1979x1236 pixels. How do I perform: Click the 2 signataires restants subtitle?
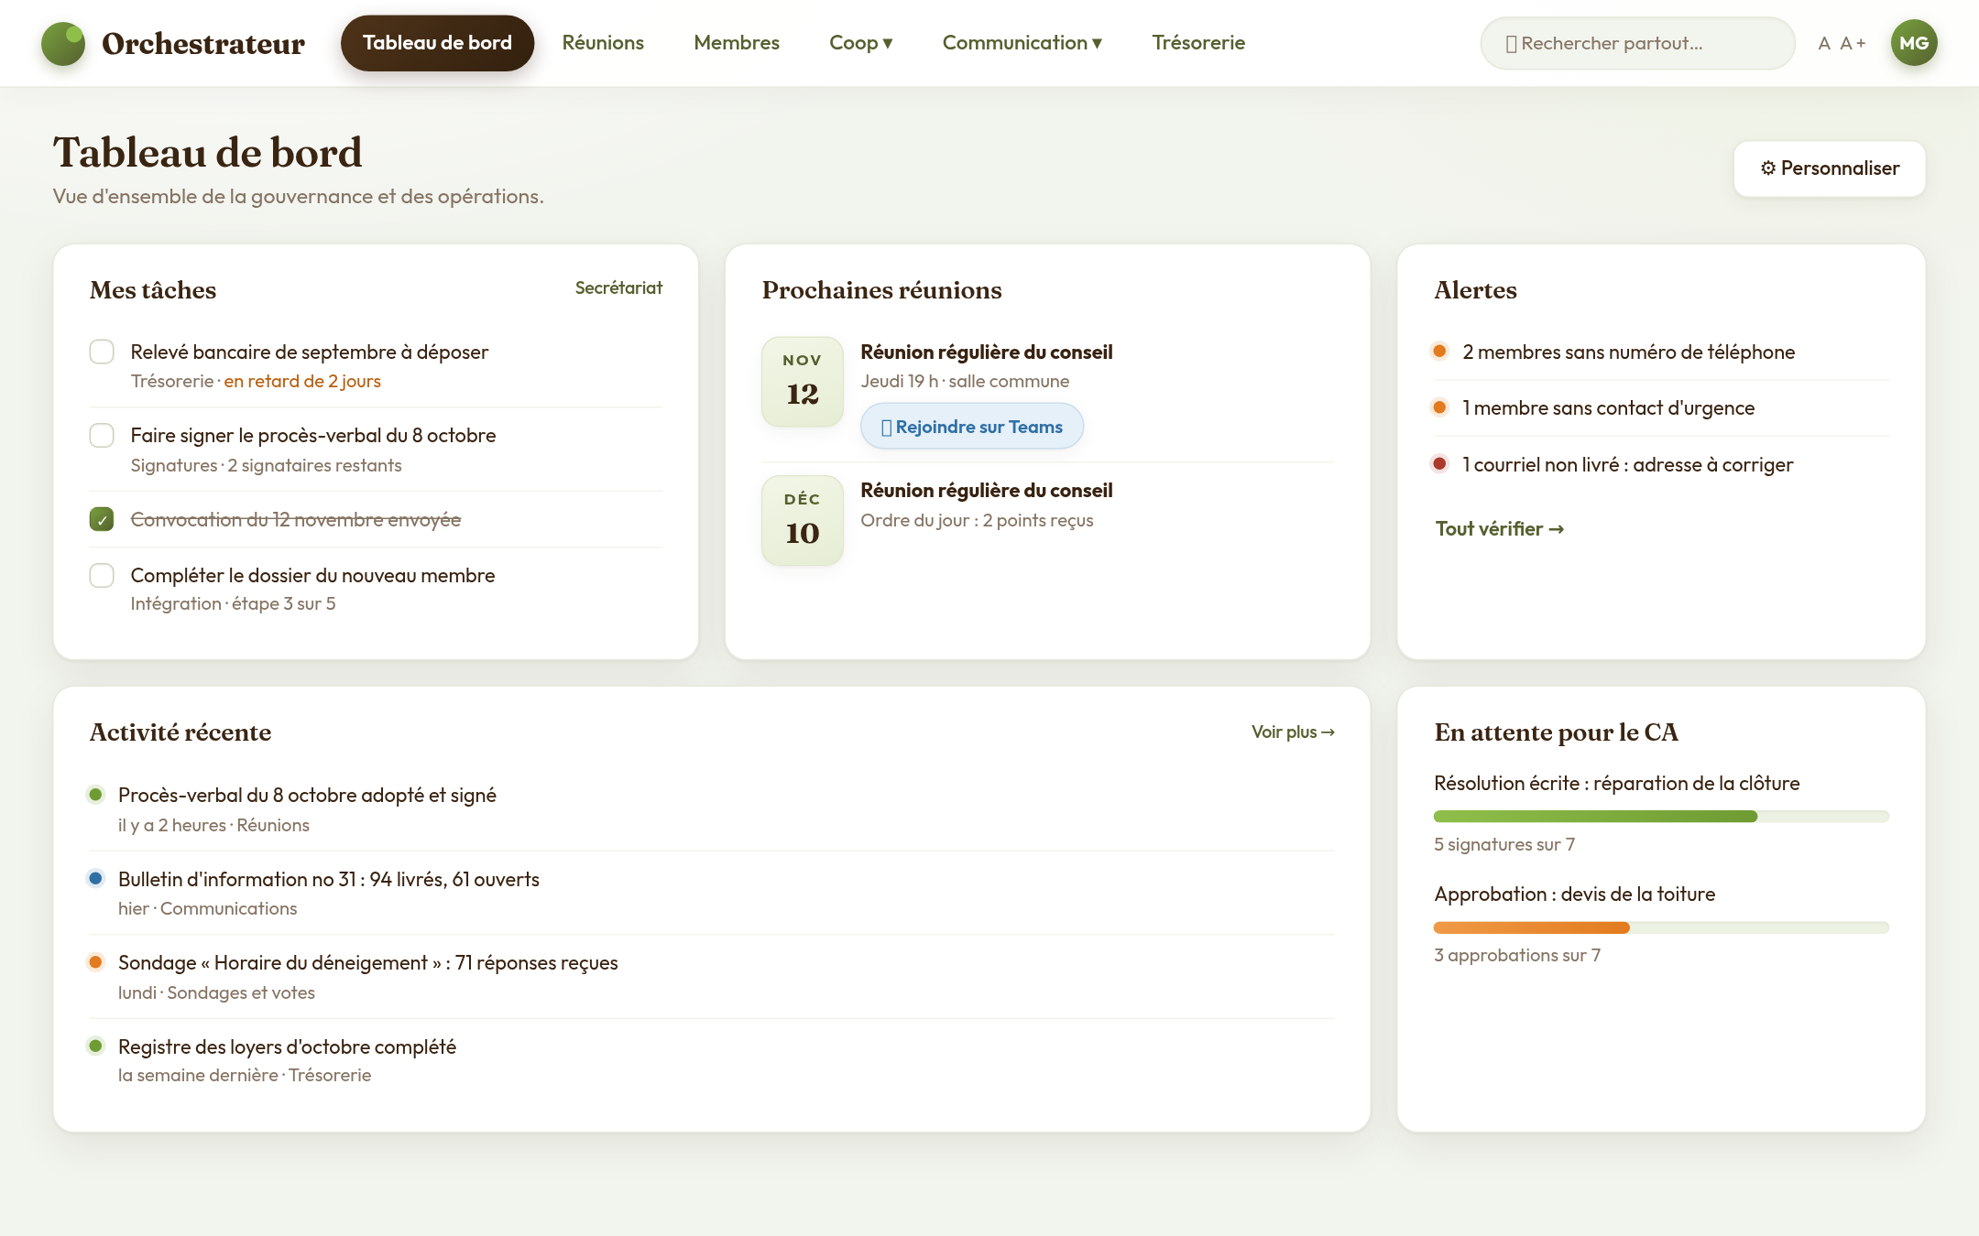click(x=314, y=466)
